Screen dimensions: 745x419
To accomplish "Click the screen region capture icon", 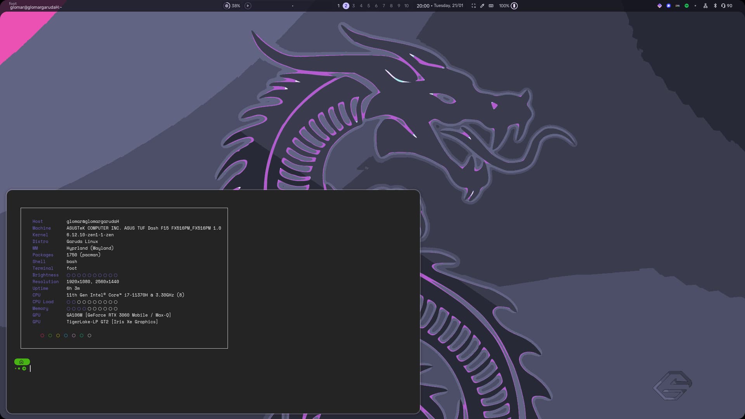I will coord(474,6).
